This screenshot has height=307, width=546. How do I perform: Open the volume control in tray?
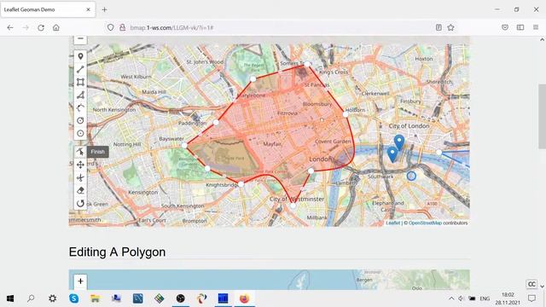click(x=461, y=298)
